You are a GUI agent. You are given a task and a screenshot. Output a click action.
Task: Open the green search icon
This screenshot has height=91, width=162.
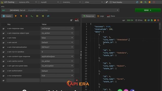[x=146, y=2]
